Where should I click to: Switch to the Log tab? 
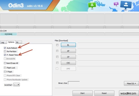[x=3, y=42]
